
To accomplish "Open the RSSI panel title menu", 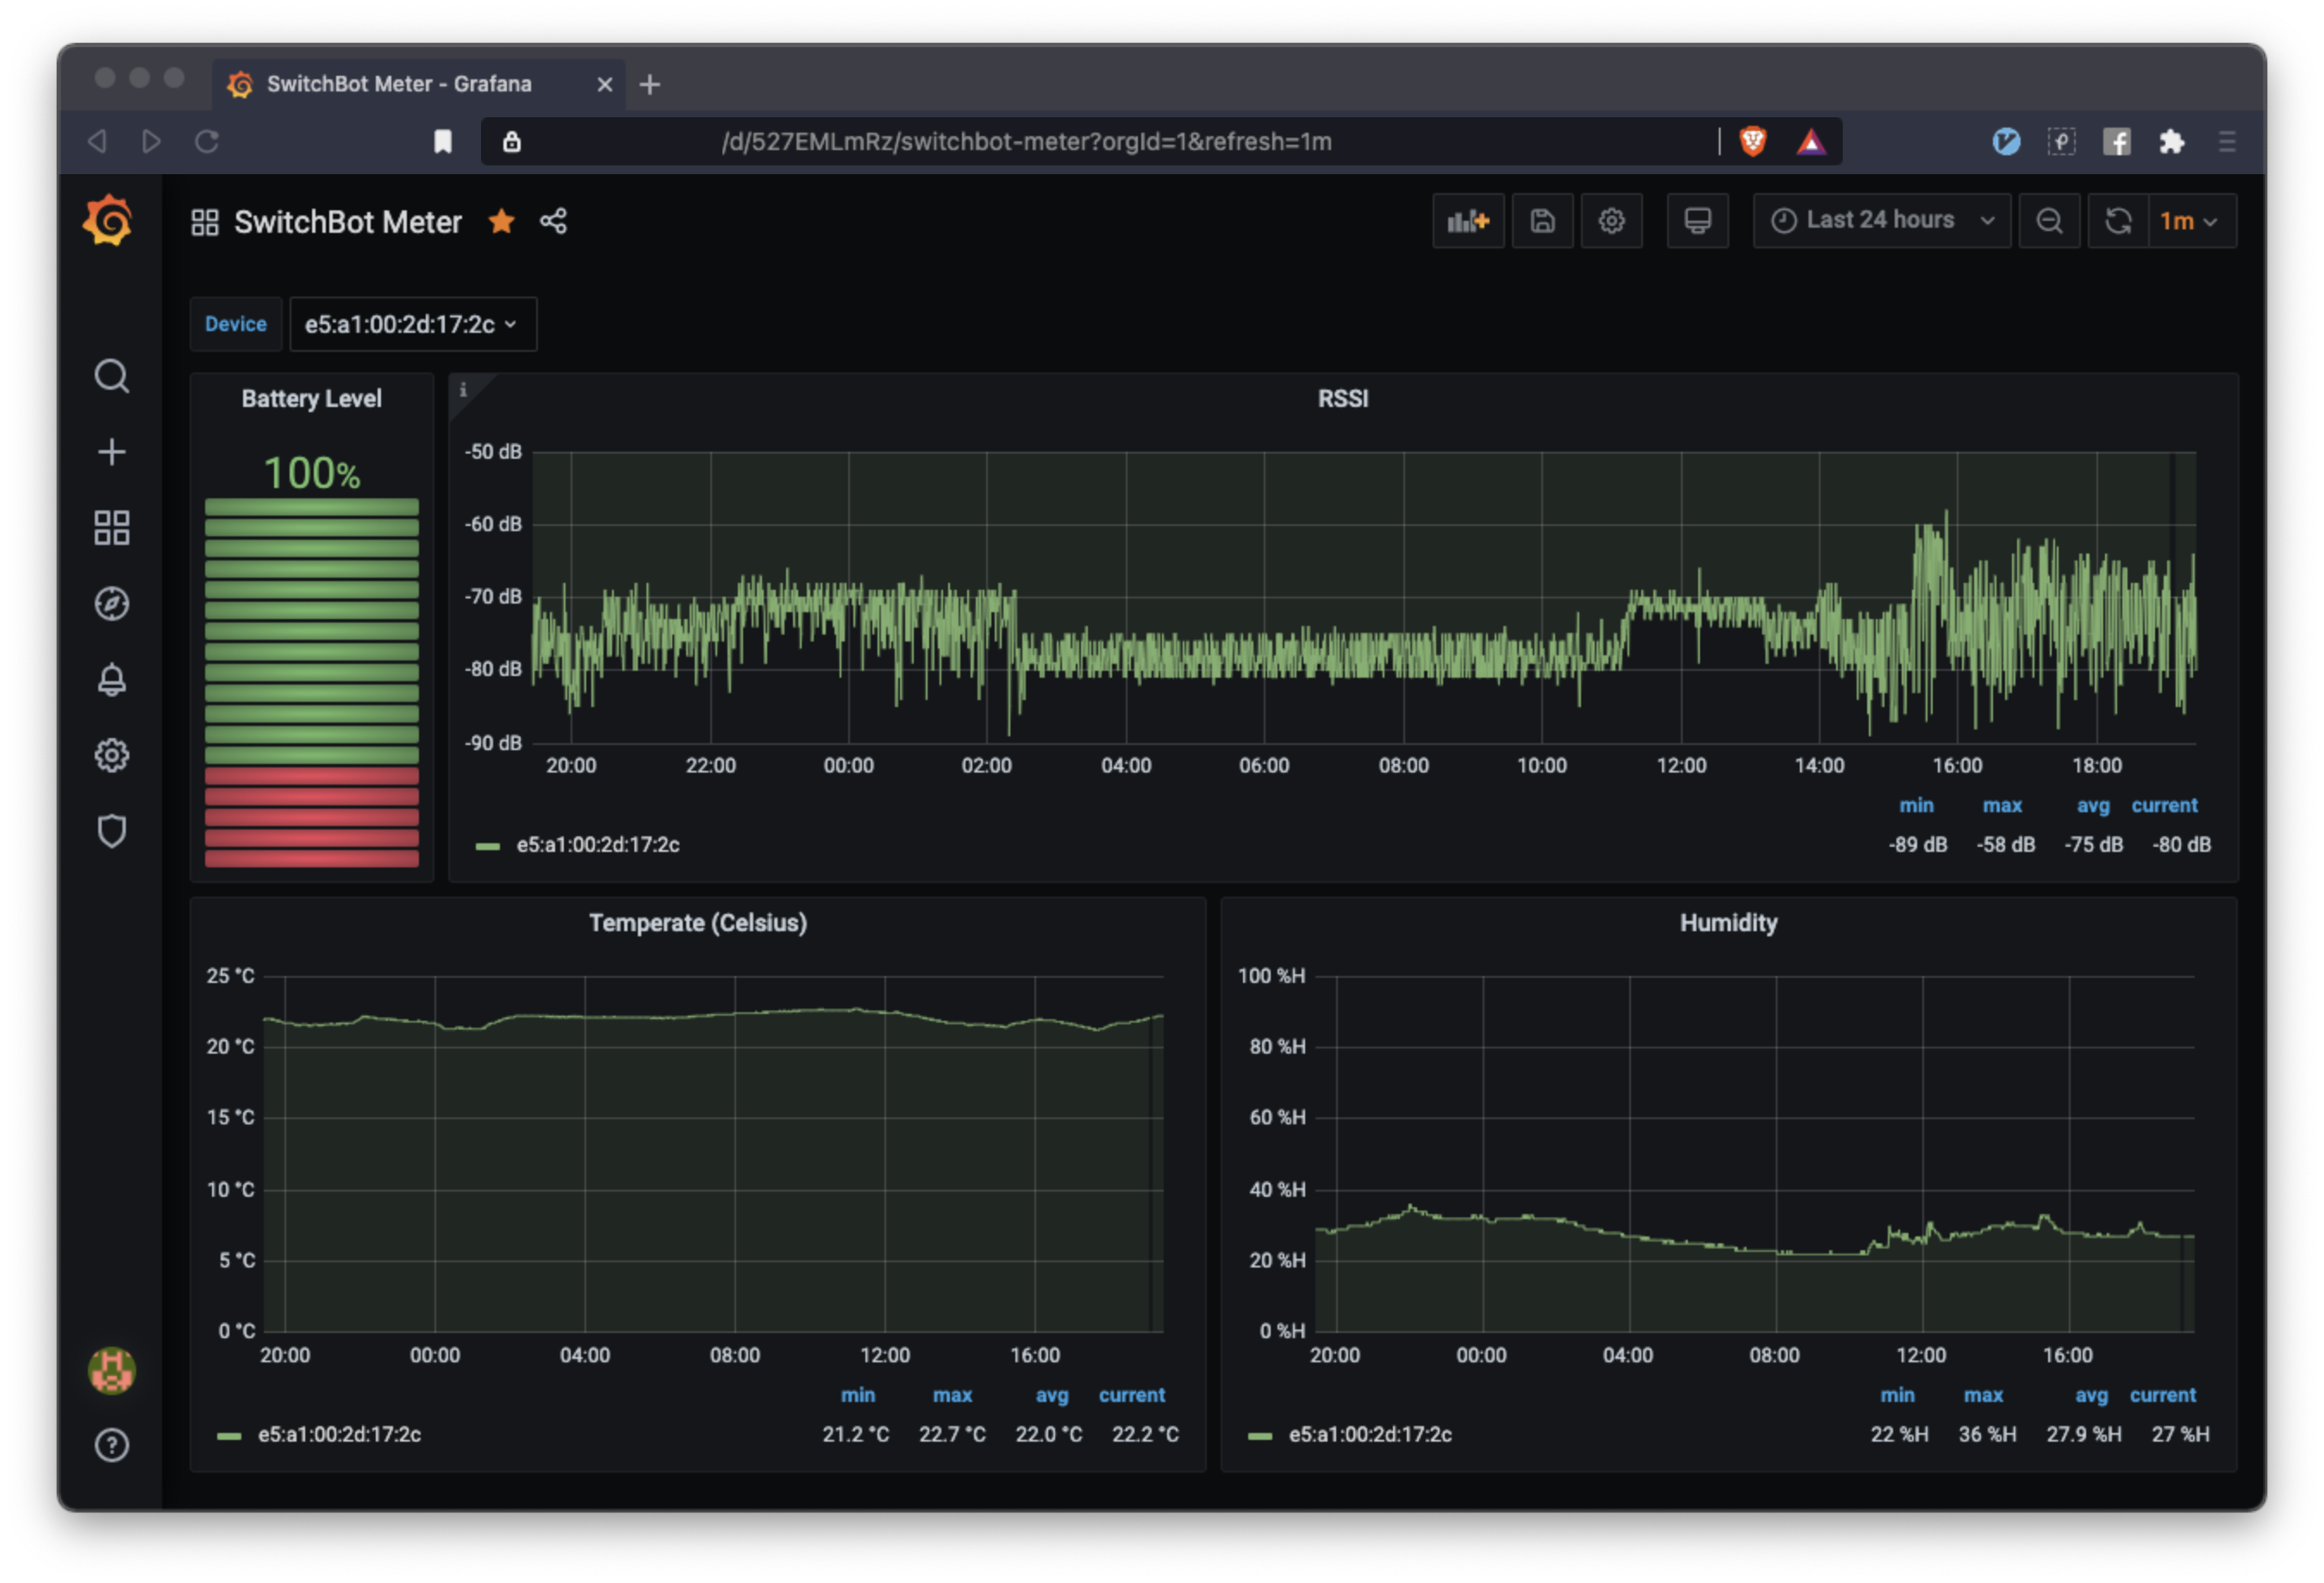I will (1342, 399).
